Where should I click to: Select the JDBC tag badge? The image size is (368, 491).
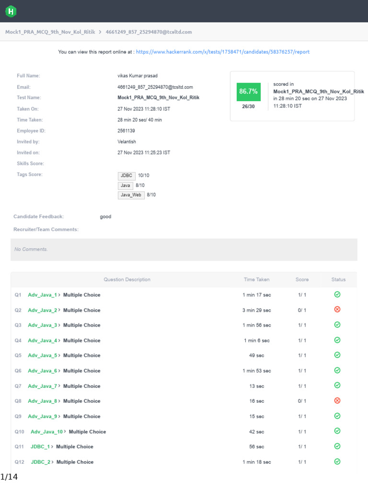(126, 175)
